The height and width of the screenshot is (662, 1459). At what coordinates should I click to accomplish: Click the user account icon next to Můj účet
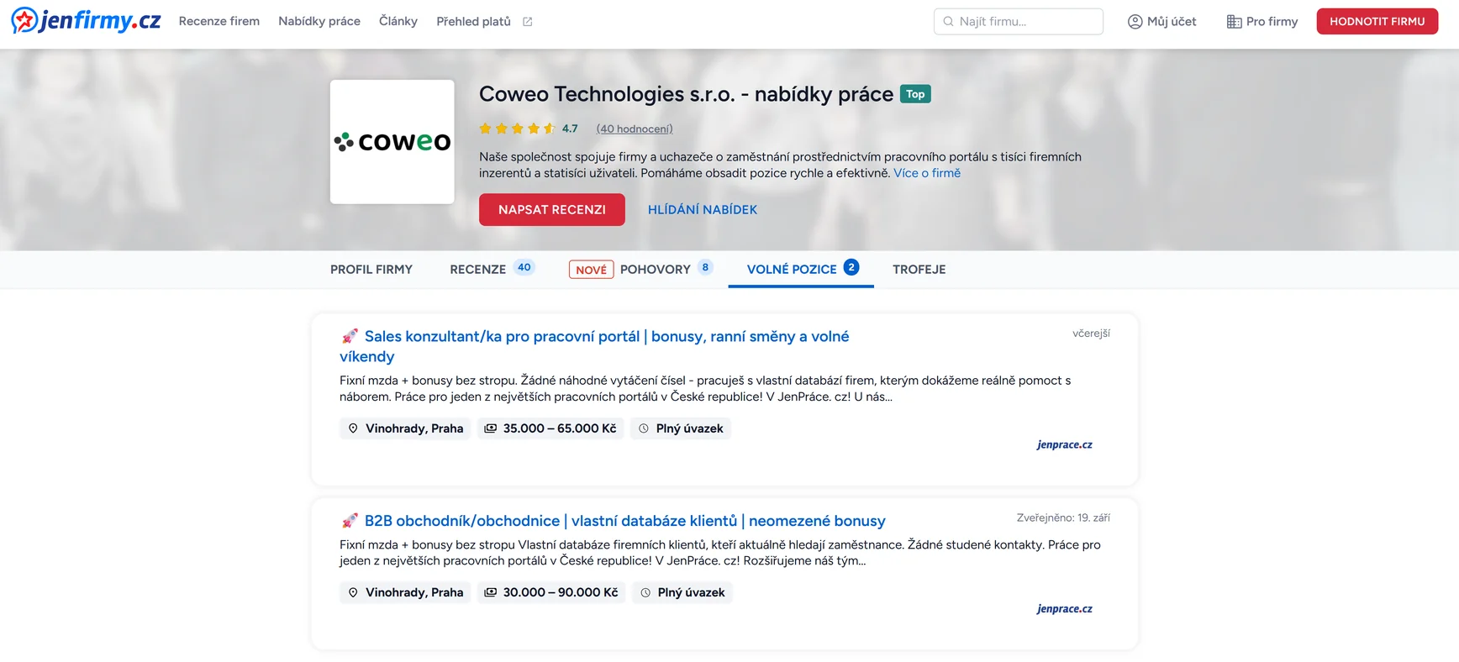coord(1135,22)
